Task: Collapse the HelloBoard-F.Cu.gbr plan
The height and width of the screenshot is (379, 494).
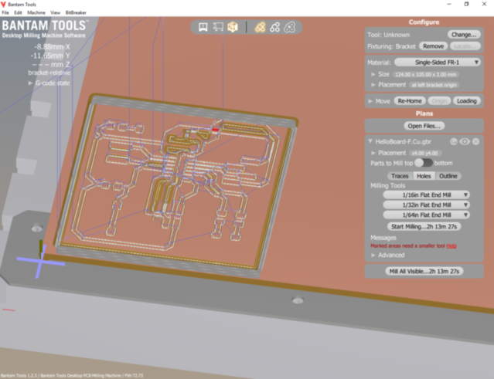Action: (370, 141)
